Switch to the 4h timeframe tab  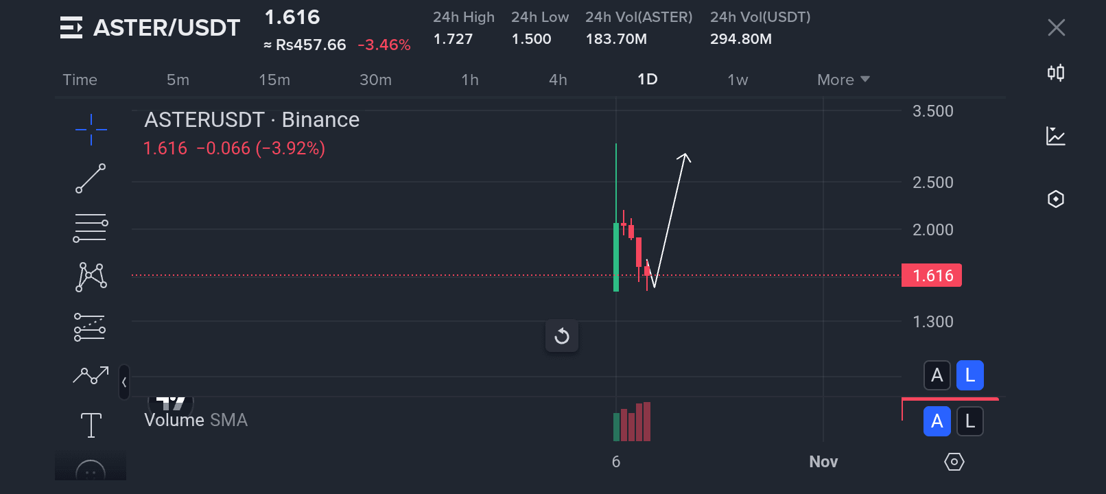[558, 80]
